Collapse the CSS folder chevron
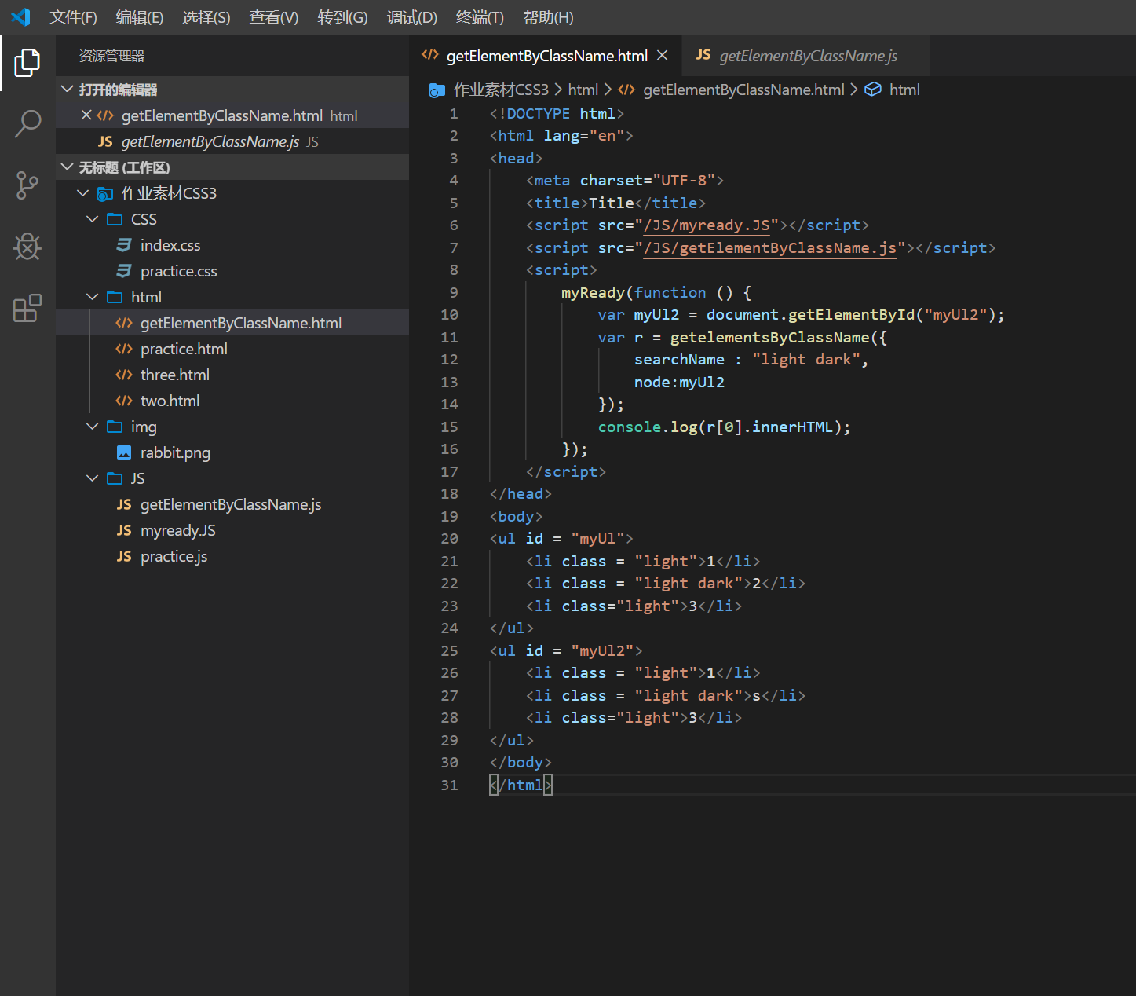 click(x=93, y=219)
